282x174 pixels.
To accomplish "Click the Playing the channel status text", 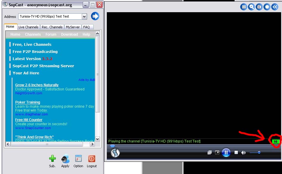I will (x=154, y=141).
